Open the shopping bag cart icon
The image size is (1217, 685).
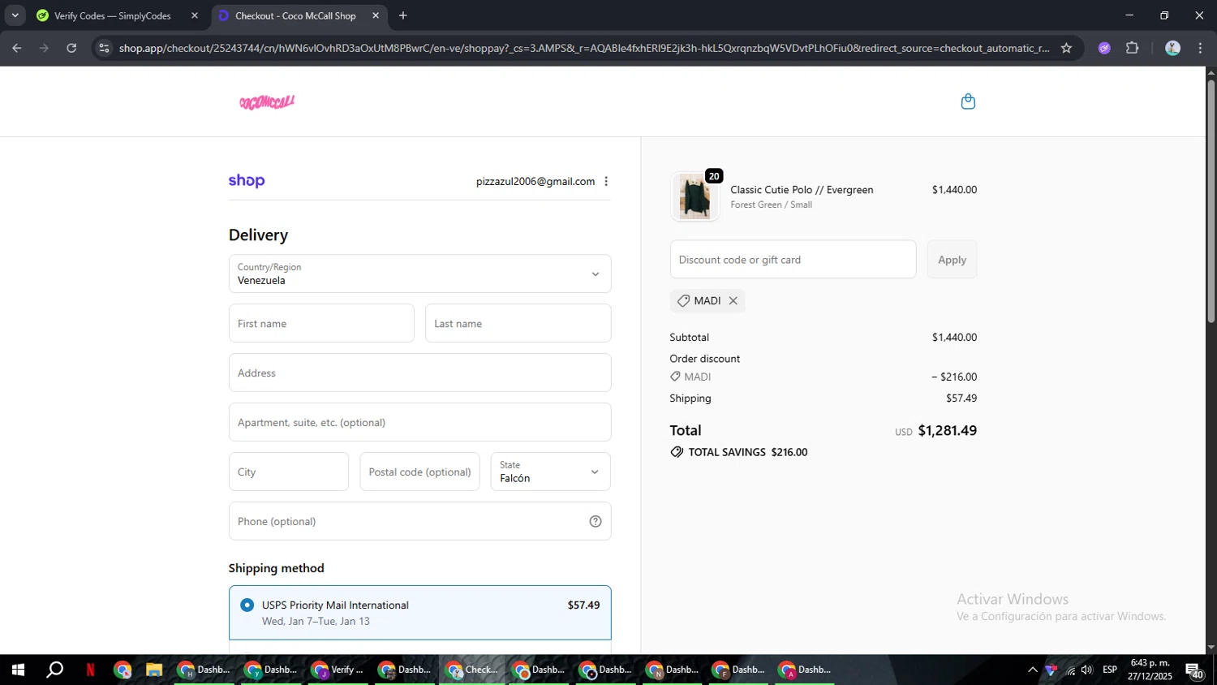click(x=968, y=101)
